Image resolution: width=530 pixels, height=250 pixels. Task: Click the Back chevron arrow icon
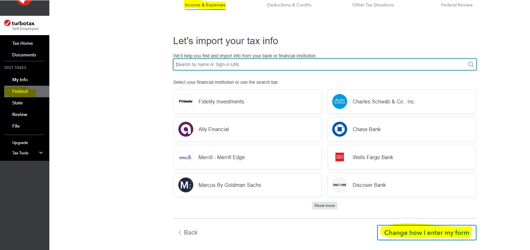coord(180,232)
